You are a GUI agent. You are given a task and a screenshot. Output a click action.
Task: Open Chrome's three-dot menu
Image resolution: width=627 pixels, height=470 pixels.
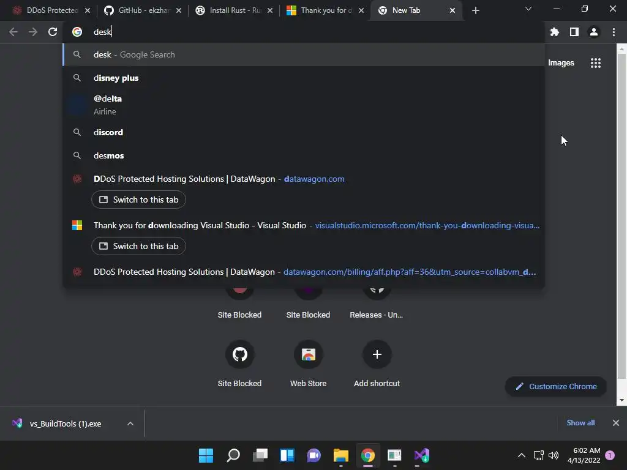coord(614,32)
